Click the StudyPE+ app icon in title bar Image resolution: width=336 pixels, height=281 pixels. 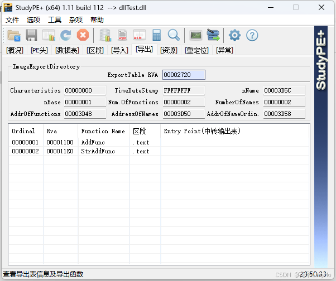[x=8, y=8]
